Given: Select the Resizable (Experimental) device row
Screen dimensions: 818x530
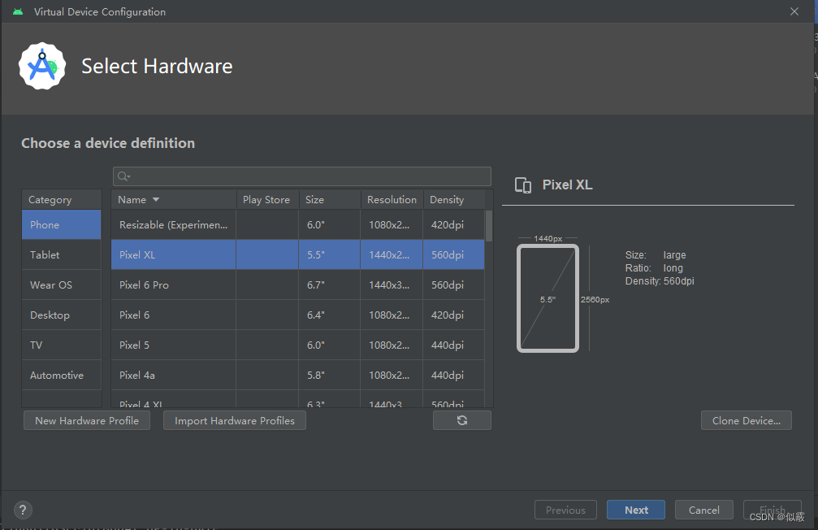Looking at the screenshot, I should (298, 224).
